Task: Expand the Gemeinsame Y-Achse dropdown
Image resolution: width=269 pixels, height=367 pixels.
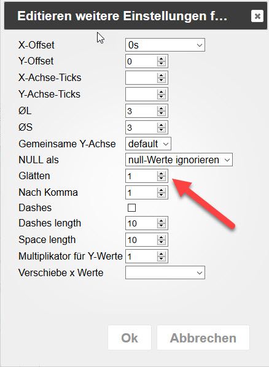Action: point(148,144)
